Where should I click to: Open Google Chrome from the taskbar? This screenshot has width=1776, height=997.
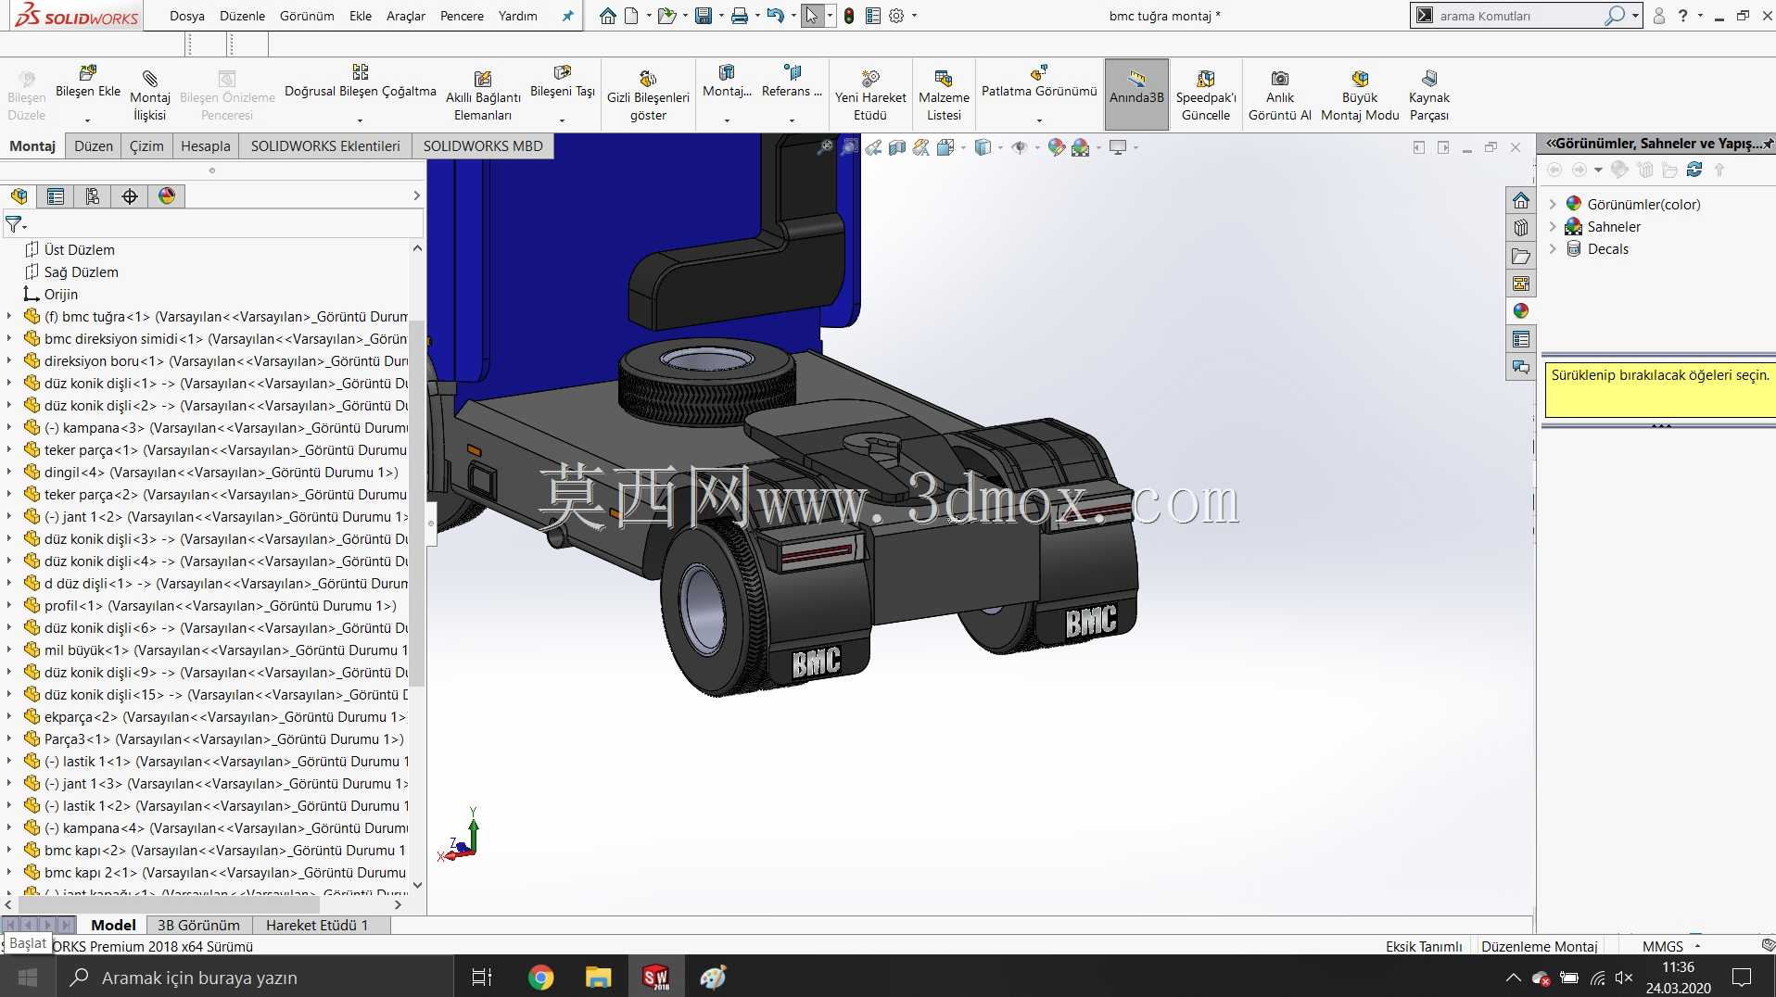(x=540, y=978)
